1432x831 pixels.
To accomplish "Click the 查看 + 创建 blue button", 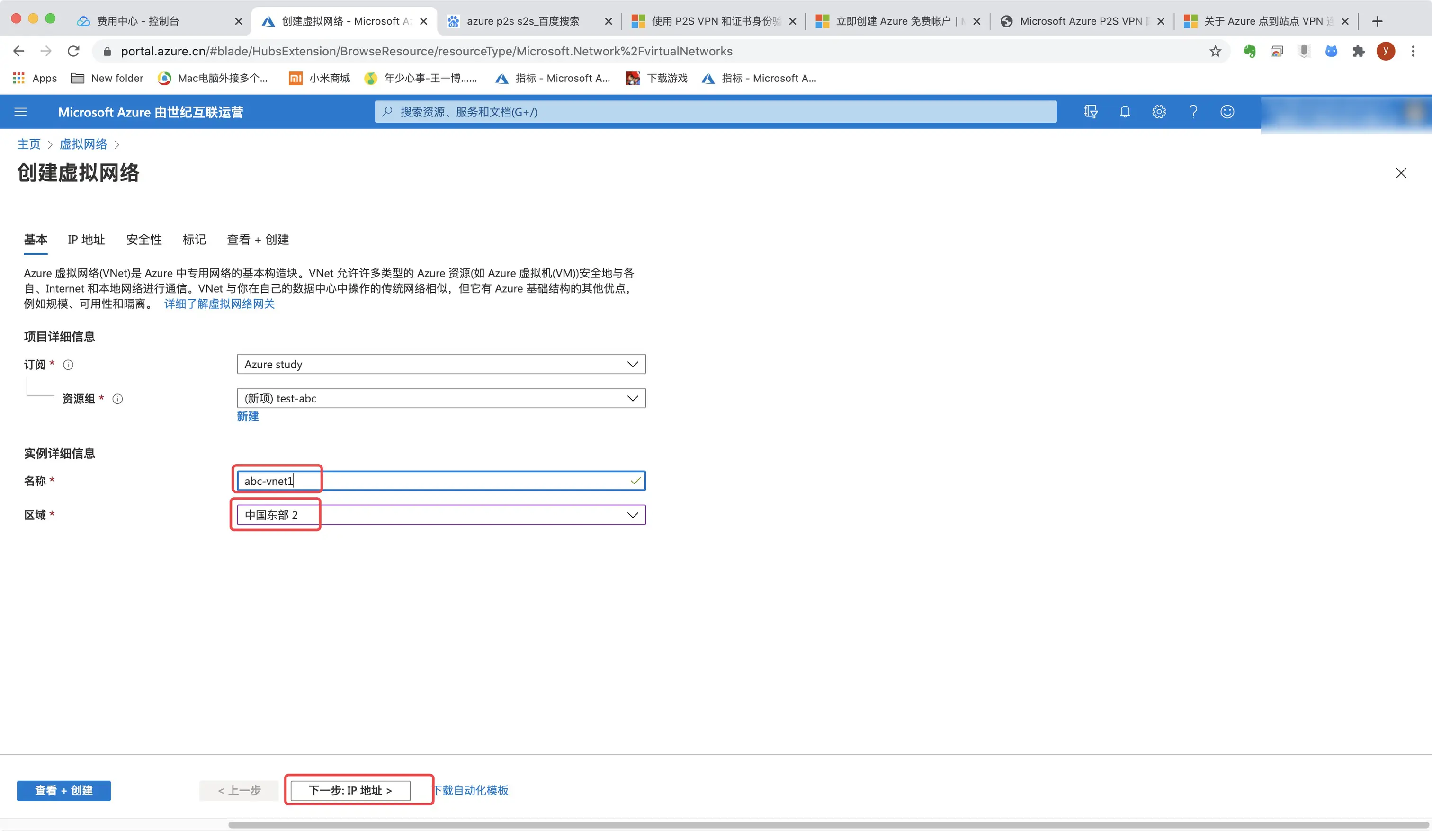I will click(63, 791).
